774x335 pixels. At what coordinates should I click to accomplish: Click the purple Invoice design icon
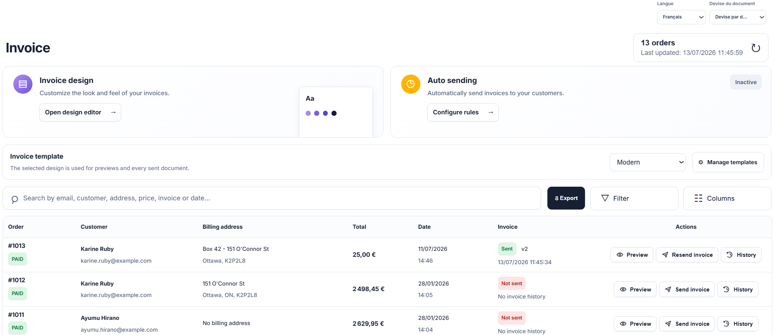(x=23, y=84)
